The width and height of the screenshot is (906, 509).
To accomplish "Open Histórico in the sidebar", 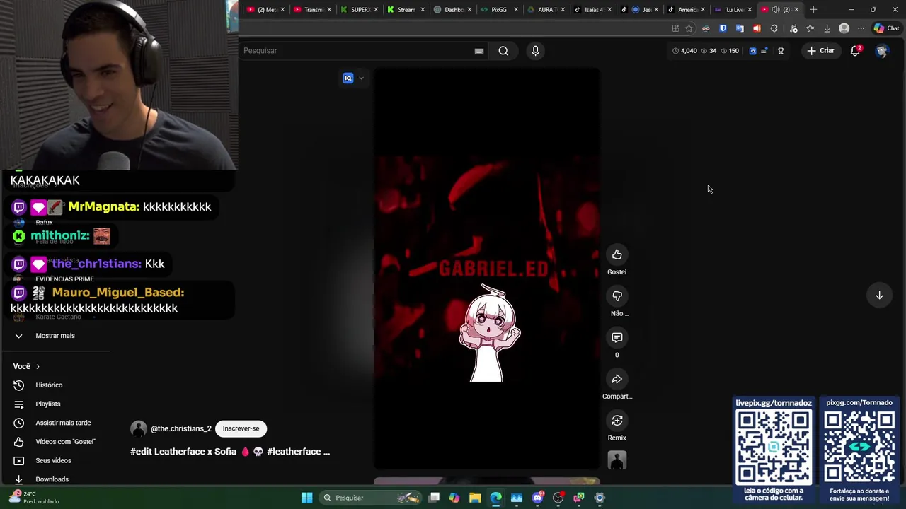I will (x=49, y=385).
